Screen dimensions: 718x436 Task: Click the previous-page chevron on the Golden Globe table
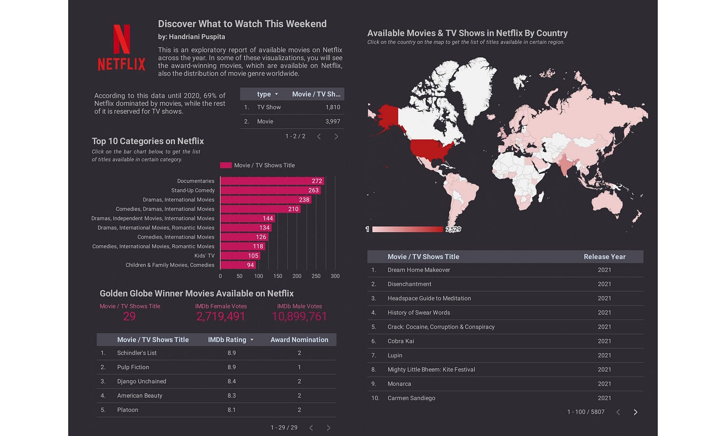point(311,427)
